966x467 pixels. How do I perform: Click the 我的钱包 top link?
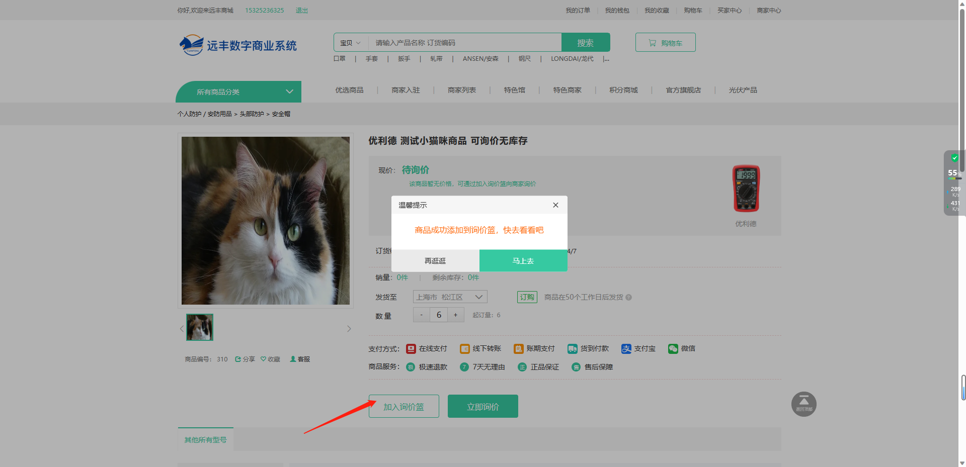(617, 11)
